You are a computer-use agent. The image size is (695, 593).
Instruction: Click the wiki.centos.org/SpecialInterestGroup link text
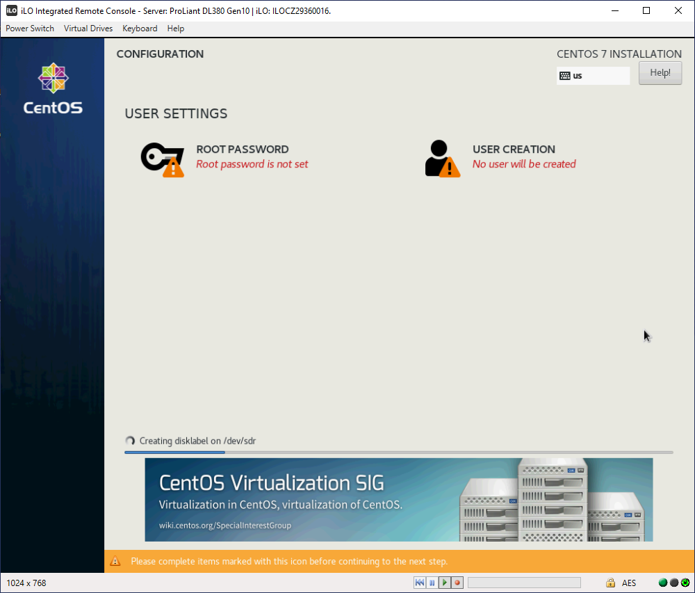tap(225, 525)
